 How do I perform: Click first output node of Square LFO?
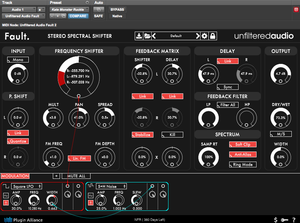pyautogui.click(x=68, y=186)
